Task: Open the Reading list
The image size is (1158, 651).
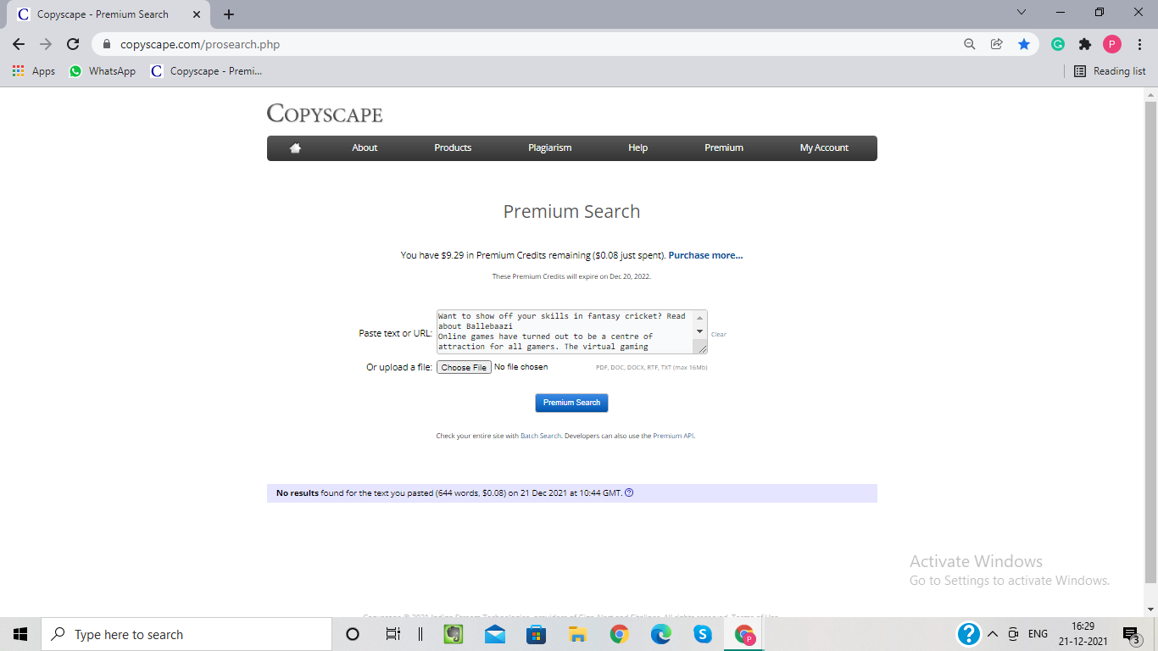Action: pos(1110,71)
